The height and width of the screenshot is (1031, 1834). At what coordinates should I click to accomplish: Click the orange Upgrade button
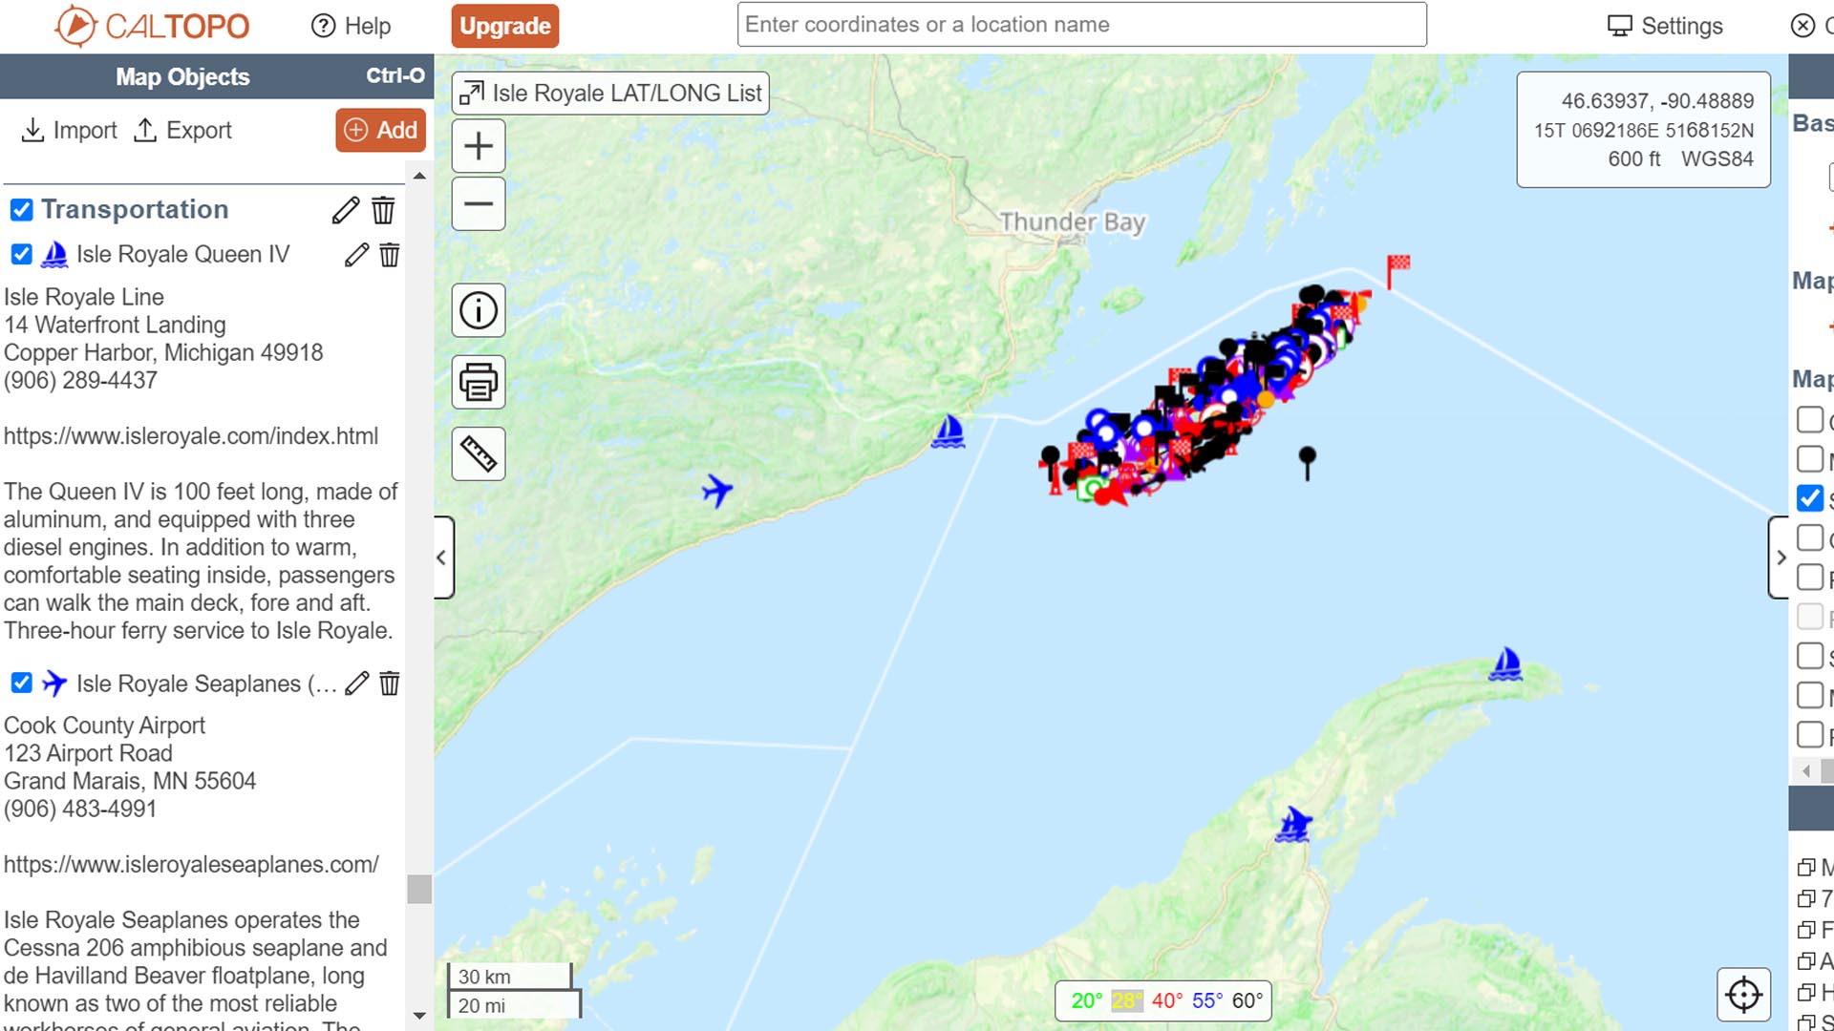(x=504, y=26)
